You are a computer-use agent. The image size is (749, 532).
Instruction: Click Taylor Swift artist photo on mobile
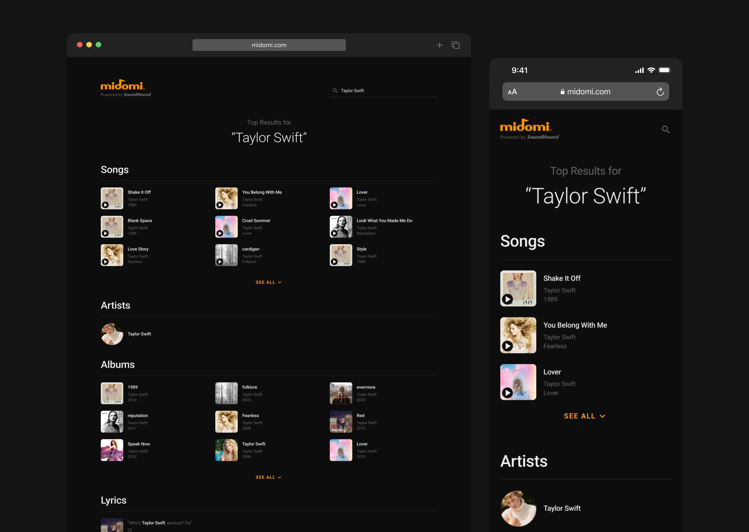point(518,508)
